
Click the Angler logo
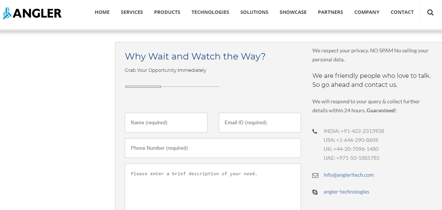(x=32, y=13)
